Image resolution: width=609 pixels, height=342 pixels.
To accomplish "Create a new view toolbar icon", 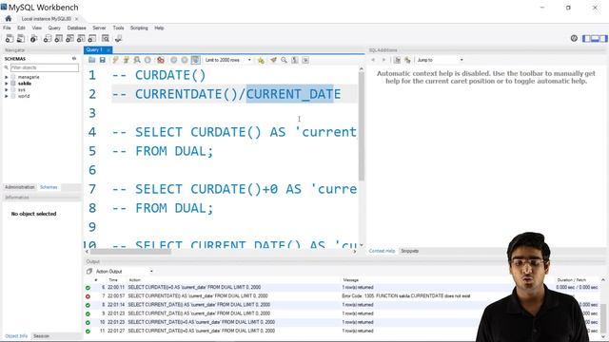I will pyautogui.click(x=69, y=38).
